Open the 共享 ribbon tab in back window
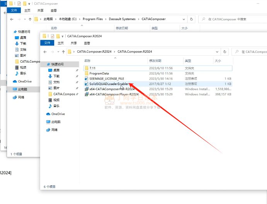The width and height of the screenshot is (267, 204). [x=41, y=10]
